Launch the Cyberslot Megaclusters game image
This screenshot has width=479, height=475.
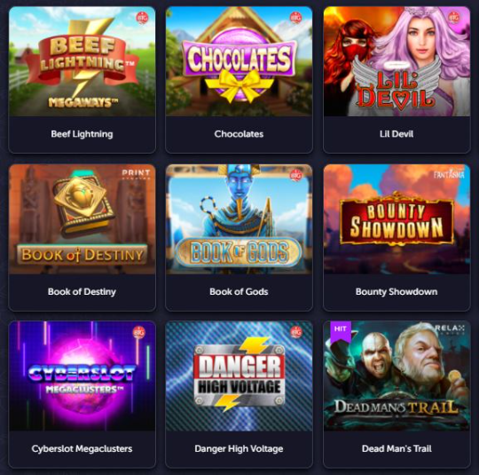82,376
